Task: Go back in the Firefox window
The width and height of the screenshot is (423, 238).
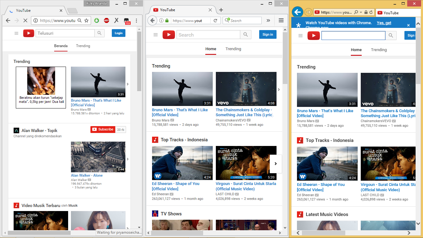Action: point(152,20)
